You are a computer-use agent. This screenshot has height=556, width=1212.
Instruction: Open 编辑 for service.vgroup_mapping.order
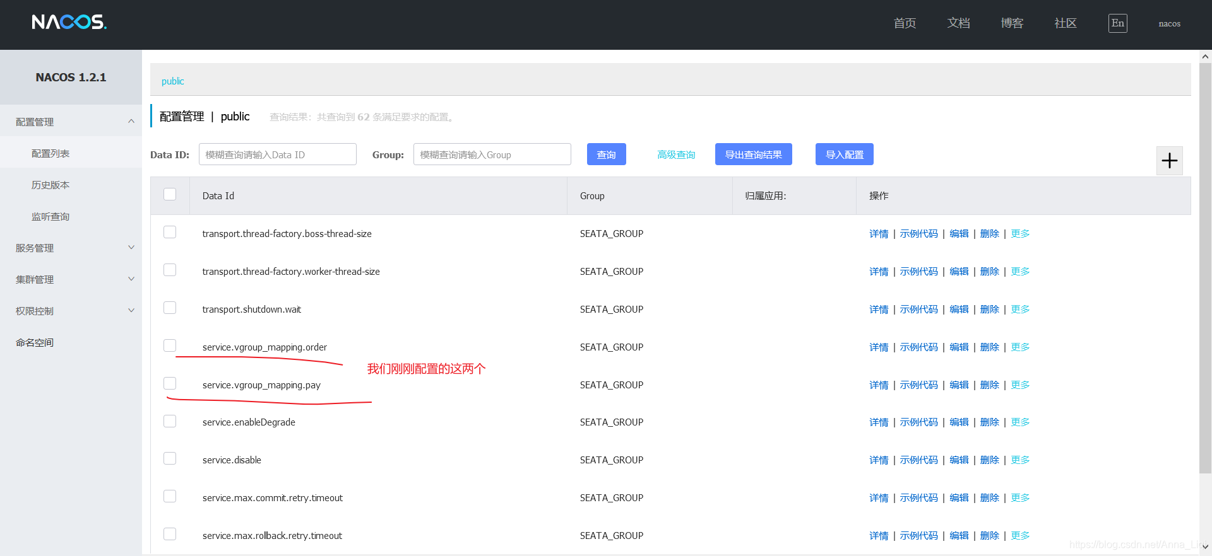959,347
